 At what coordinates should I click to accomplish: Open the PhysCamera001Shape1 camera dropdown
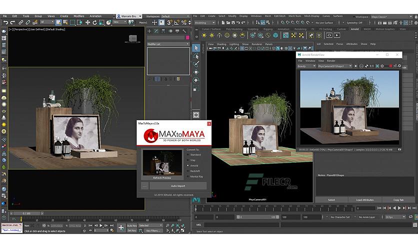[334, 66]
